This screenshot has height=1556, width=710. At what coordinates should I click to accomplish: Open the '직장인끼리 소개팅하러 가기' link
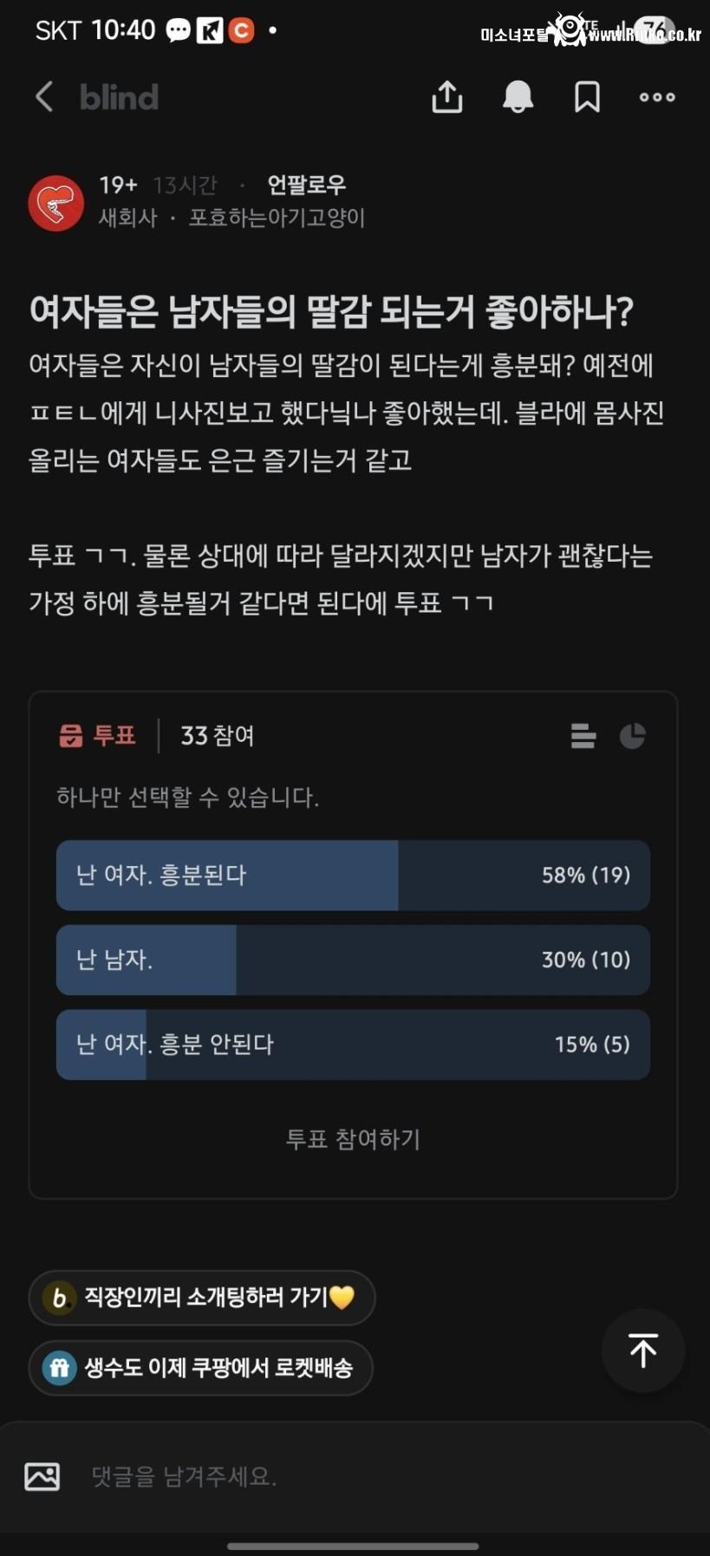point(202,1298)
